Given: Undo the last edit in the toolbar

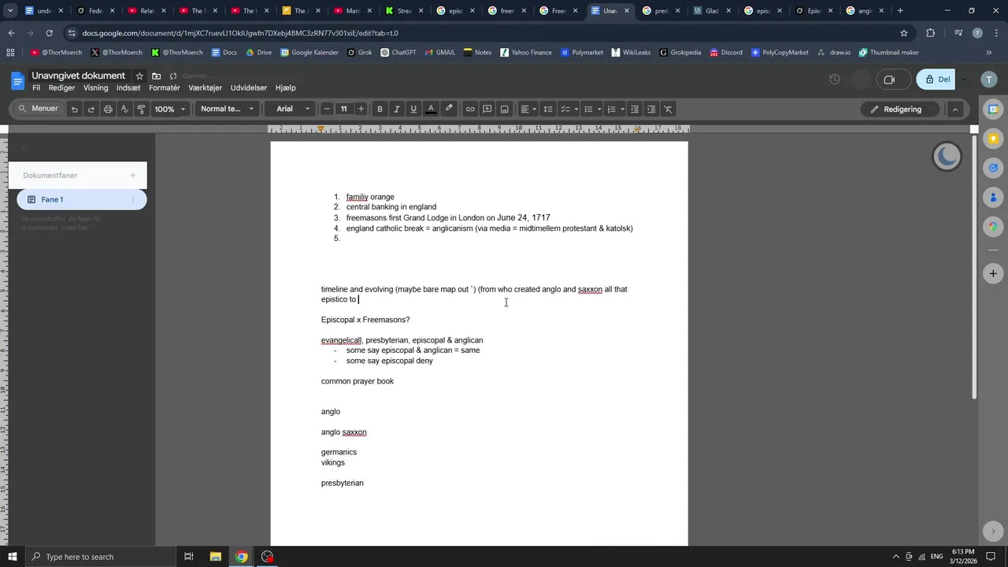Looking at the screenshot, I should coord(74,109).
